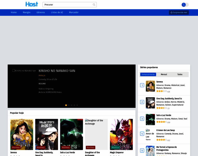Click rank 3 number badge
This screenshot has height=156, width=198.
142,119
